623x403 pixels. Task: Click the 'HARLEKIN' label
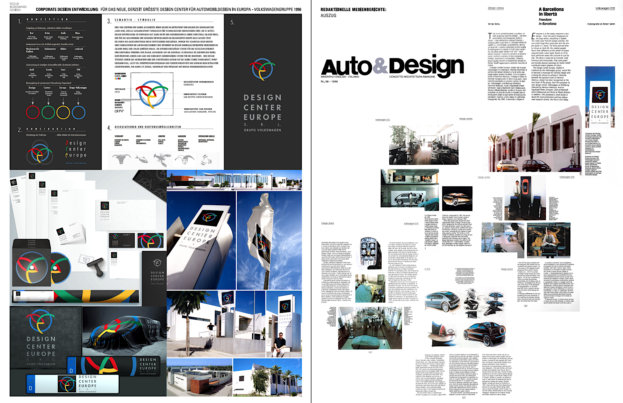pos(182,136)
